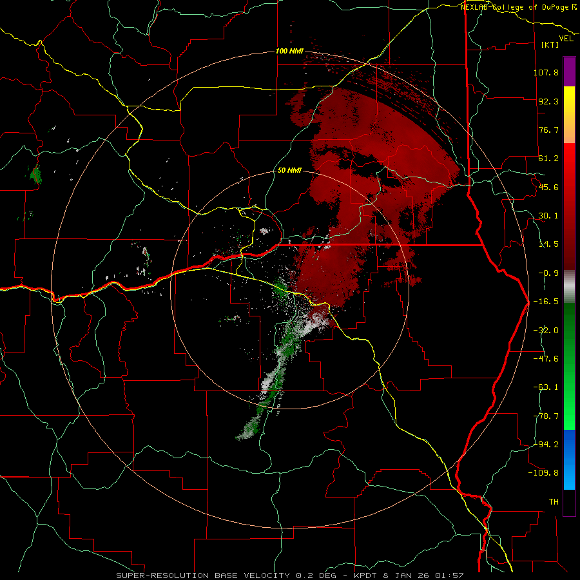Click the -78.7 legend value
580x580 pixels.
click(546, 416)
